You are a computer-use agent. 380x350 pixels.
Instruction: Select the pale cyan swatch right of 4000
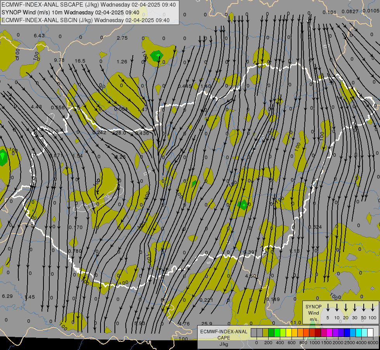point(364,333)
